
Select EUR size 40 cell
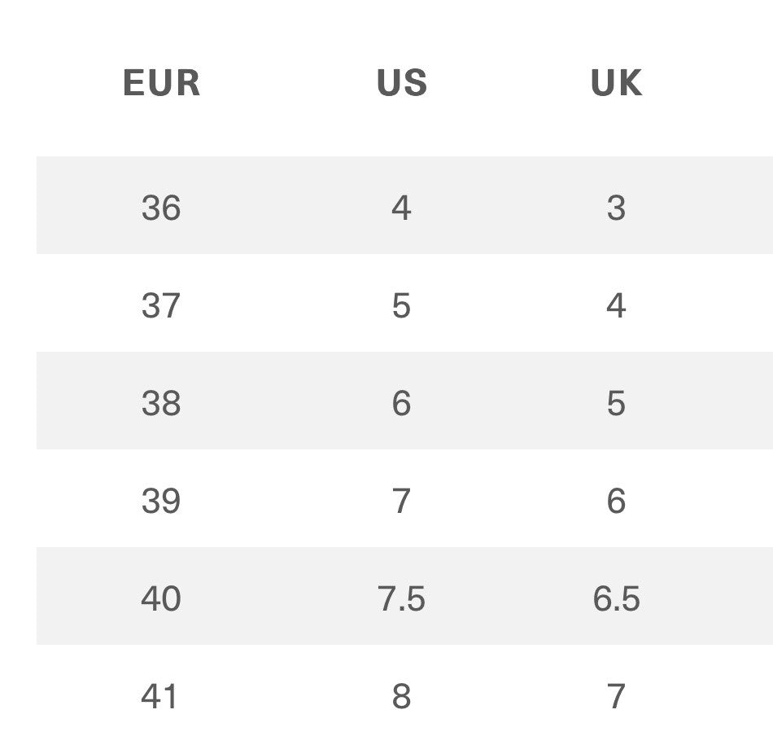[160, 598]
